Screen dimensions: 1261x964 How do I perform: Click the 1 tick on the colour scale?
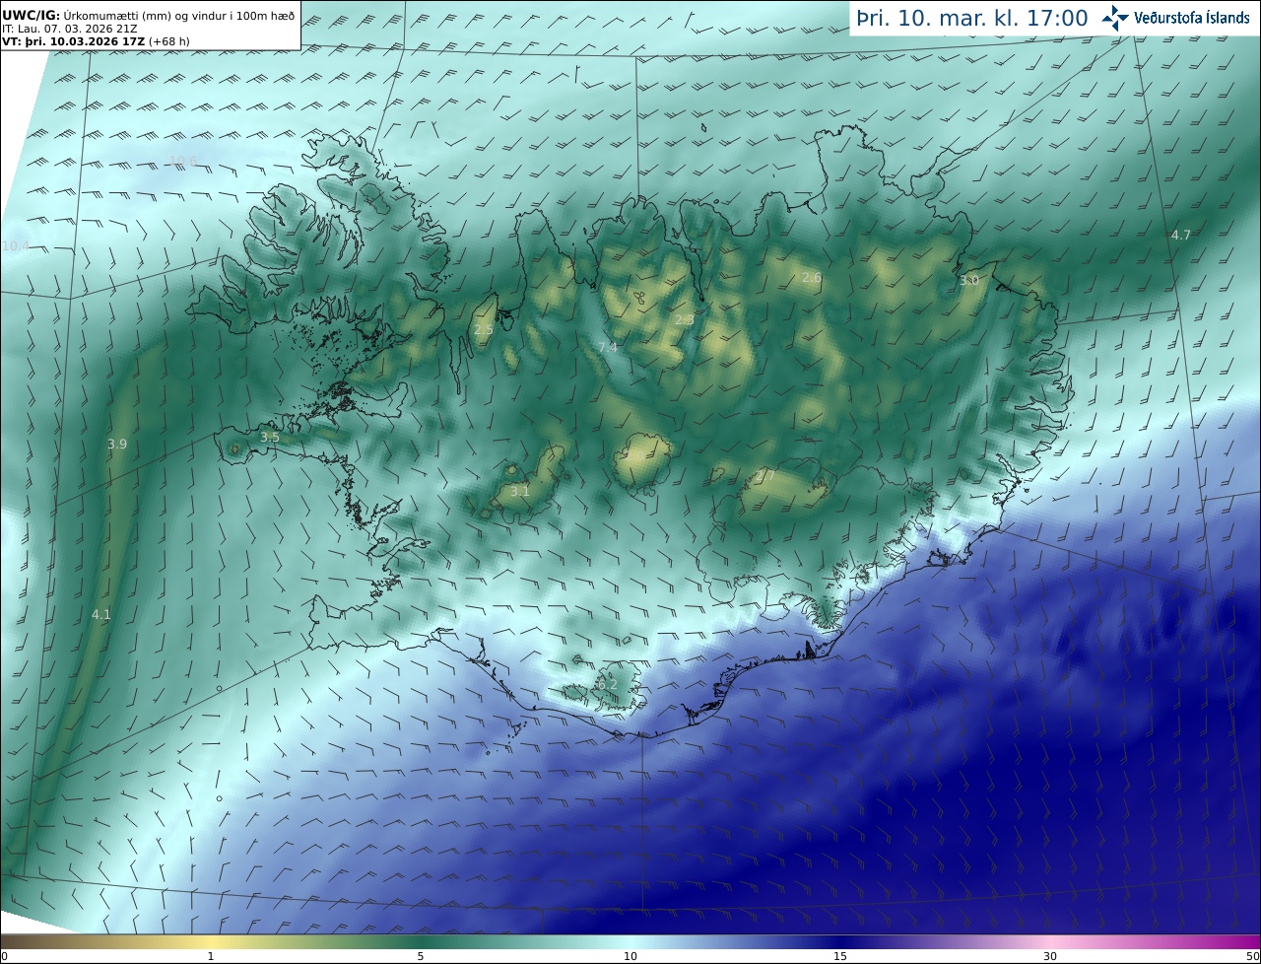pyautogui.click(x=210, y=956)
